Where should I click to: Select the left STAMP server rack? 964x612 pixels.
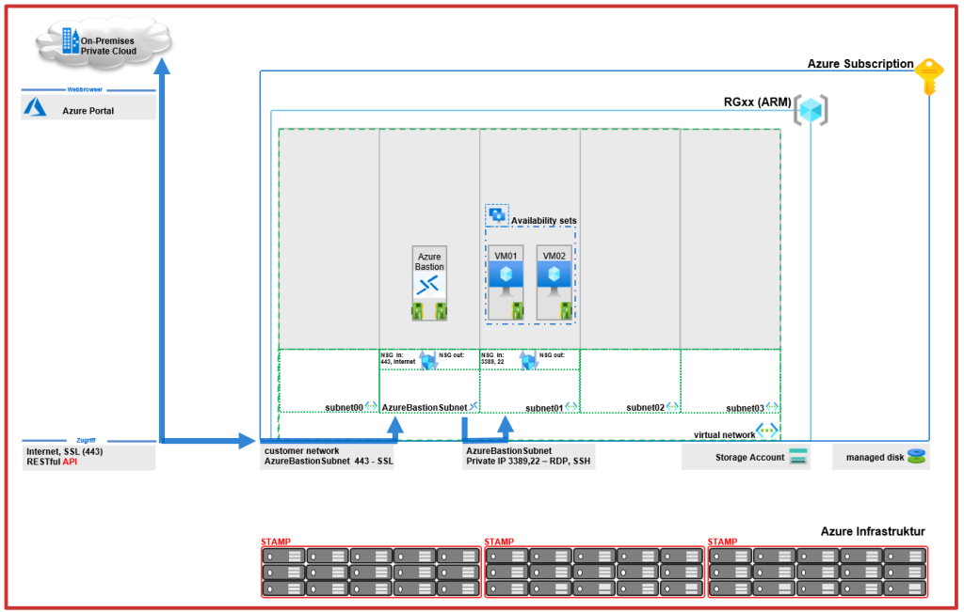pyautogui.click(x=371, y=573)
